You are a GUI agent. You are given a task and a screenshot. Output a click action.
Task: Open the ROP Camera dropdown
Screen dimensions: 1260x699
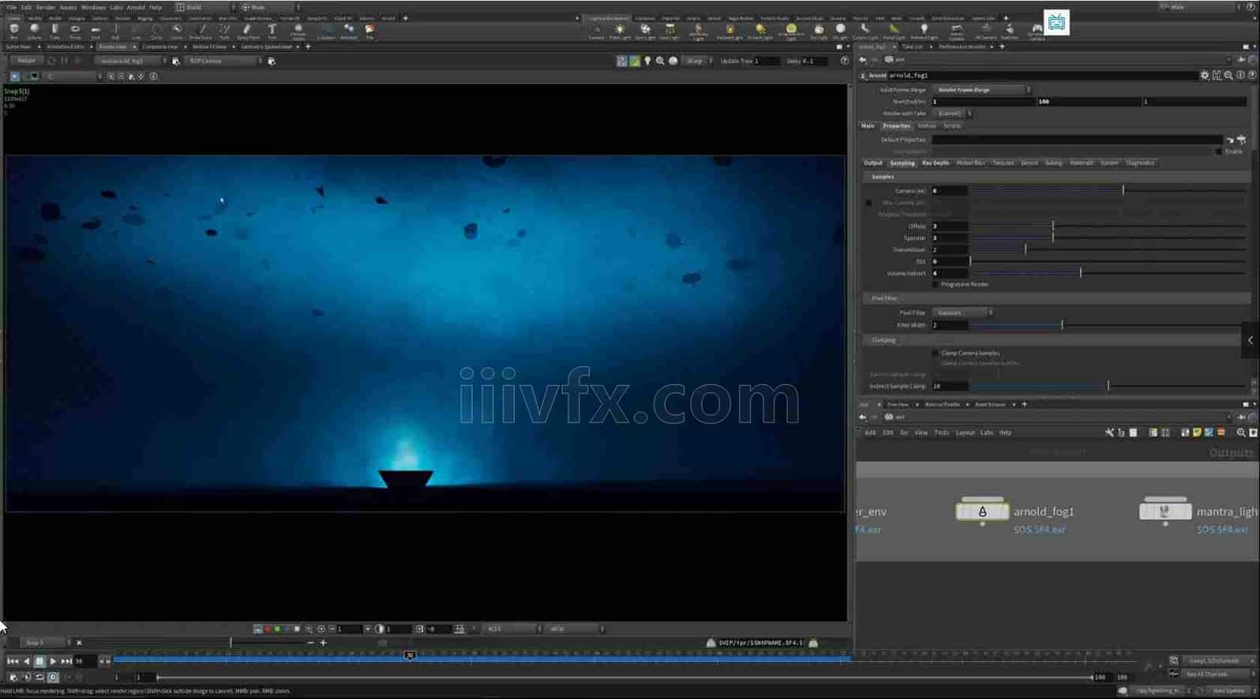pos(225,61)
